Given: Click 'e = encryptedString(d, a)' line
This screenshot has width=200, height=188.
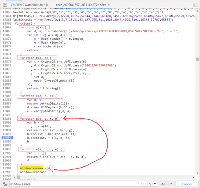Looking at the screenshot, I should tap(49, 111).
